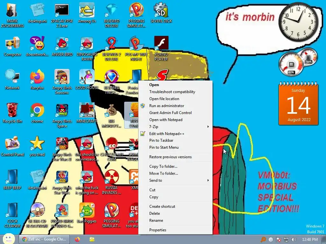The height and width of the screenshot is (244, 326).
Task: Choose Open with Notepad
Action: 175,120
